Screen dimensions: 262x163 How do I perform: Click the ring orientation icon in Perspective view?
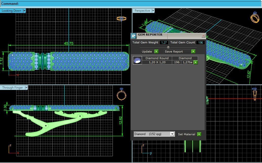point(255,17)
